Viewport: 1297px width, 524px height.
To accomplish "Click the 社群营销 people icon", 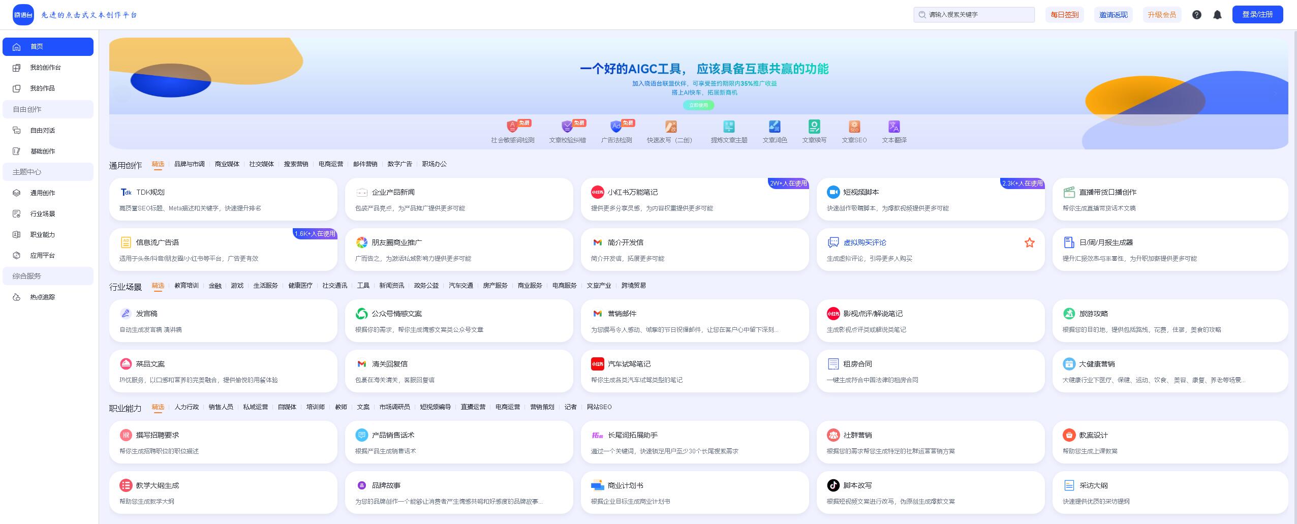I will point(833,435).
